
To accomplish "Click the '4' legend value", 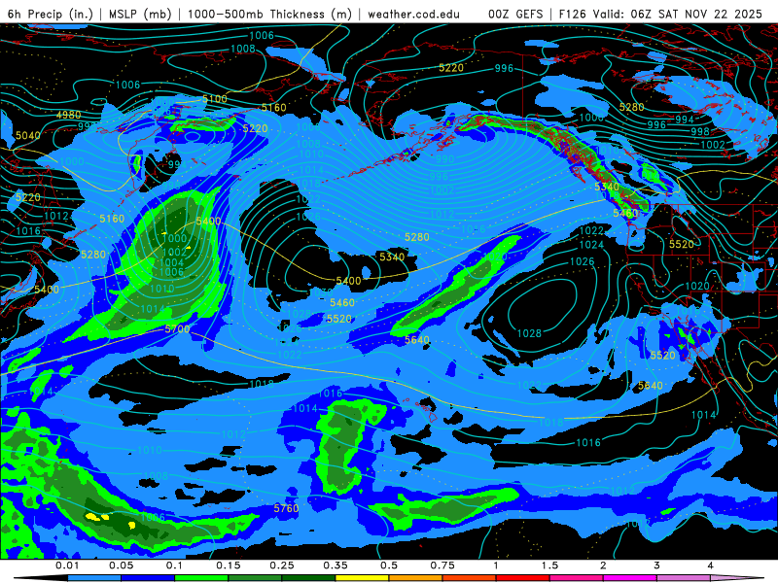I will click(711, 566).
